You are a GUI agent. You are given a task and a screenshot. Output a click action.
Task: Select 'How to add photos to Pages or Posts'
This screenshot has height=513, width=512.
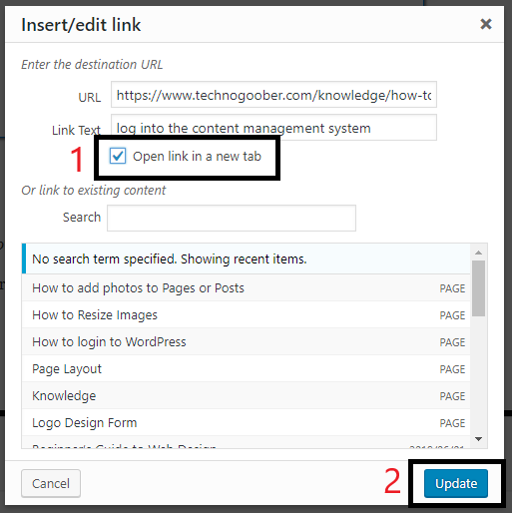coord(246,288)
